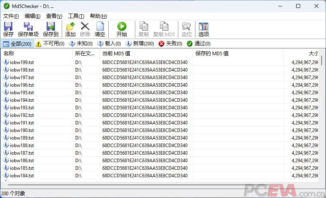Click the 清空 clear list icon
The image size is (326, 198).
pyautogui.click(x=100, y=27)
